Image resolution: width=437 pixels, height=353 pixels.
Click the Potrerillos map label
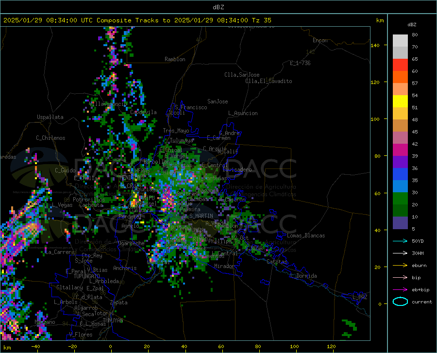pyautogui.click(x=89, y=200)
